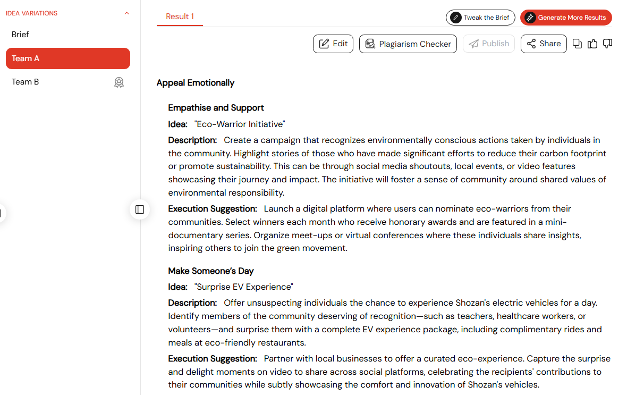Image resolution: width=627 pixels, height=395 pixels.
Task: Click the award badge icon beside Team B
Action: 119,82
